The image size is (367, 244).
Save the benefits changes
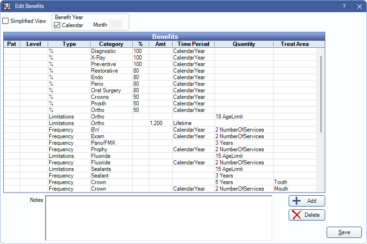coord(344,232)
